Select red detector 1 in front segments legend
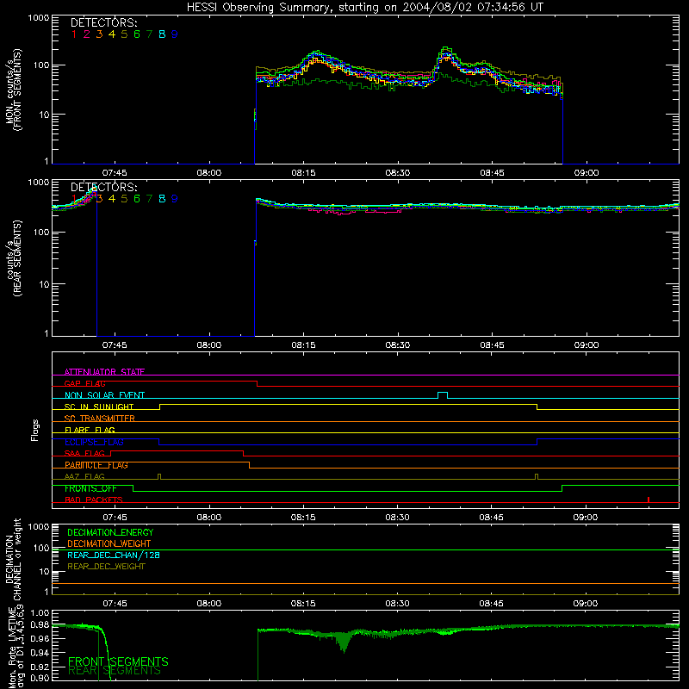Image resolution: width=689 pixels, height=689 pixels. (74, 34)
